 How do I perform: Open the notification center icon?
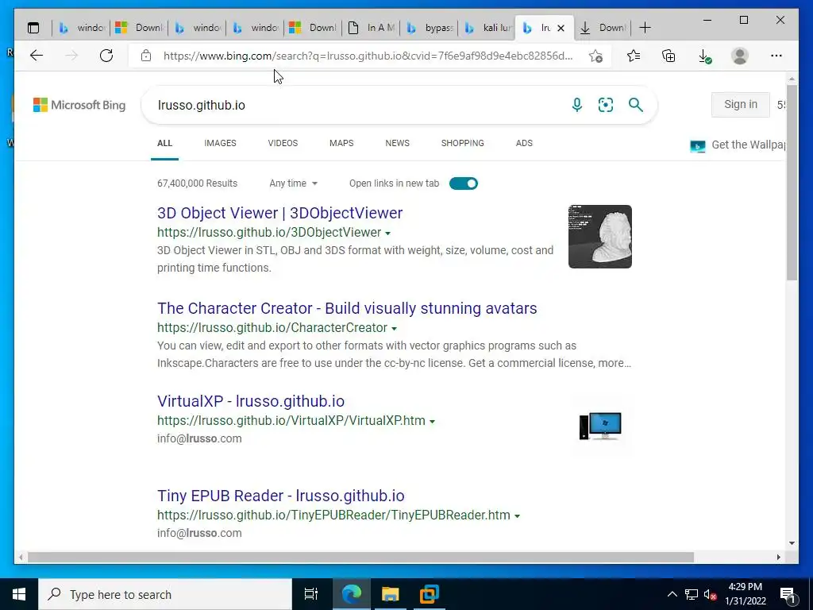788,594
